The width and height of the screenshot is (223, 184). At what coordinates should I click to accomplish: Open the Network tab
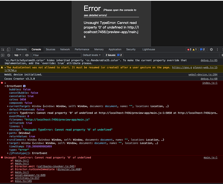click(x=65, y=49)
